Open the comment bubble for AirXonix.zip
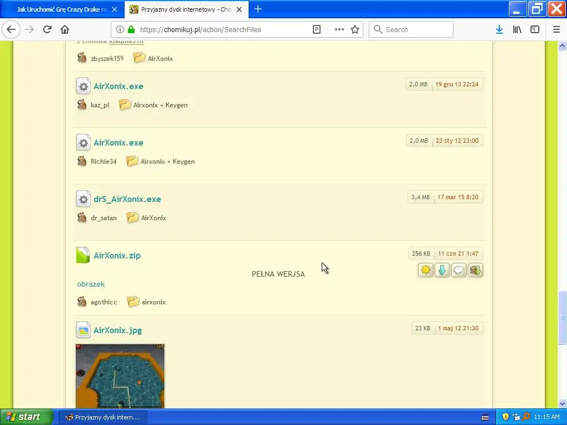The height and width of the screenshot is (425, 567). click(459, 270)
